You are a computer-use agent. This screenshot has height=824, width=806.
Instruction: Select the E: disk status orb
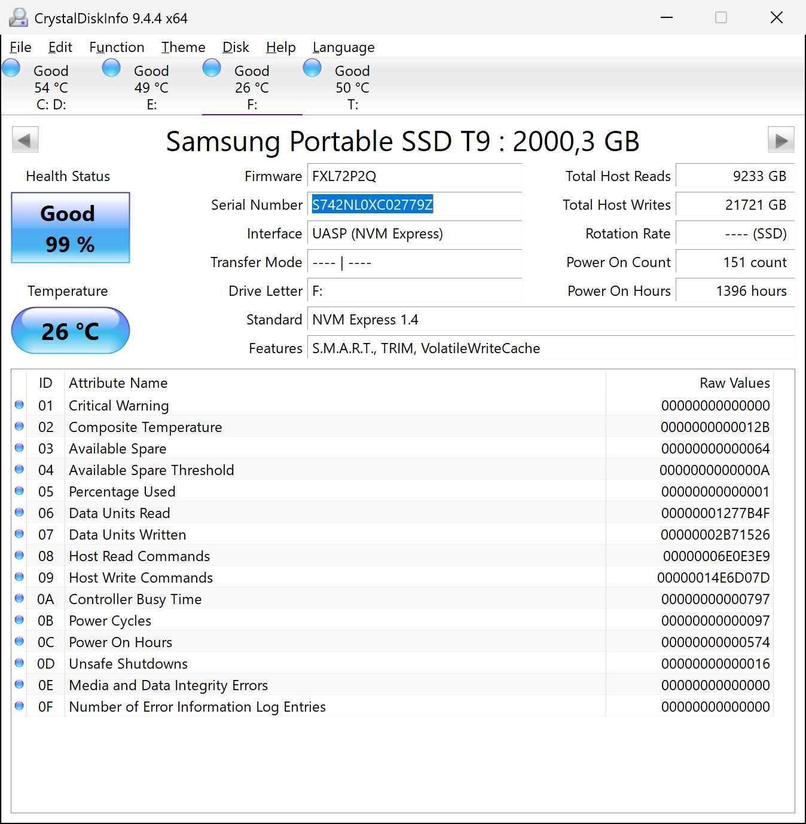point(112,68)
